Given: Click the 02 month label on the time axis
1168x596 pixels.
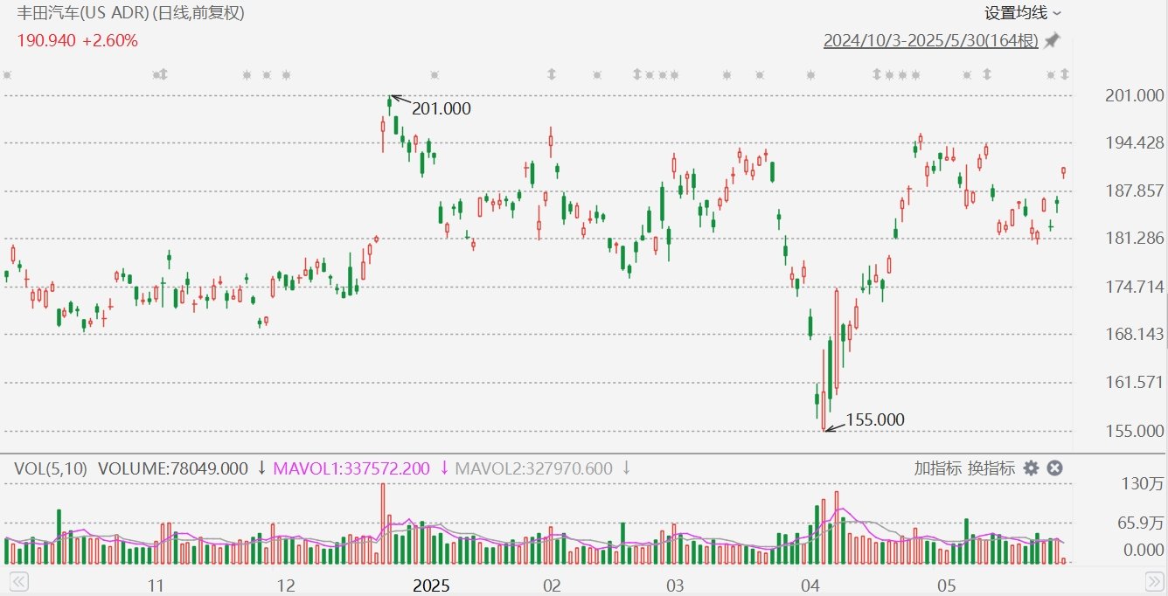Looking at the screenshot, I should pos(552,586).
